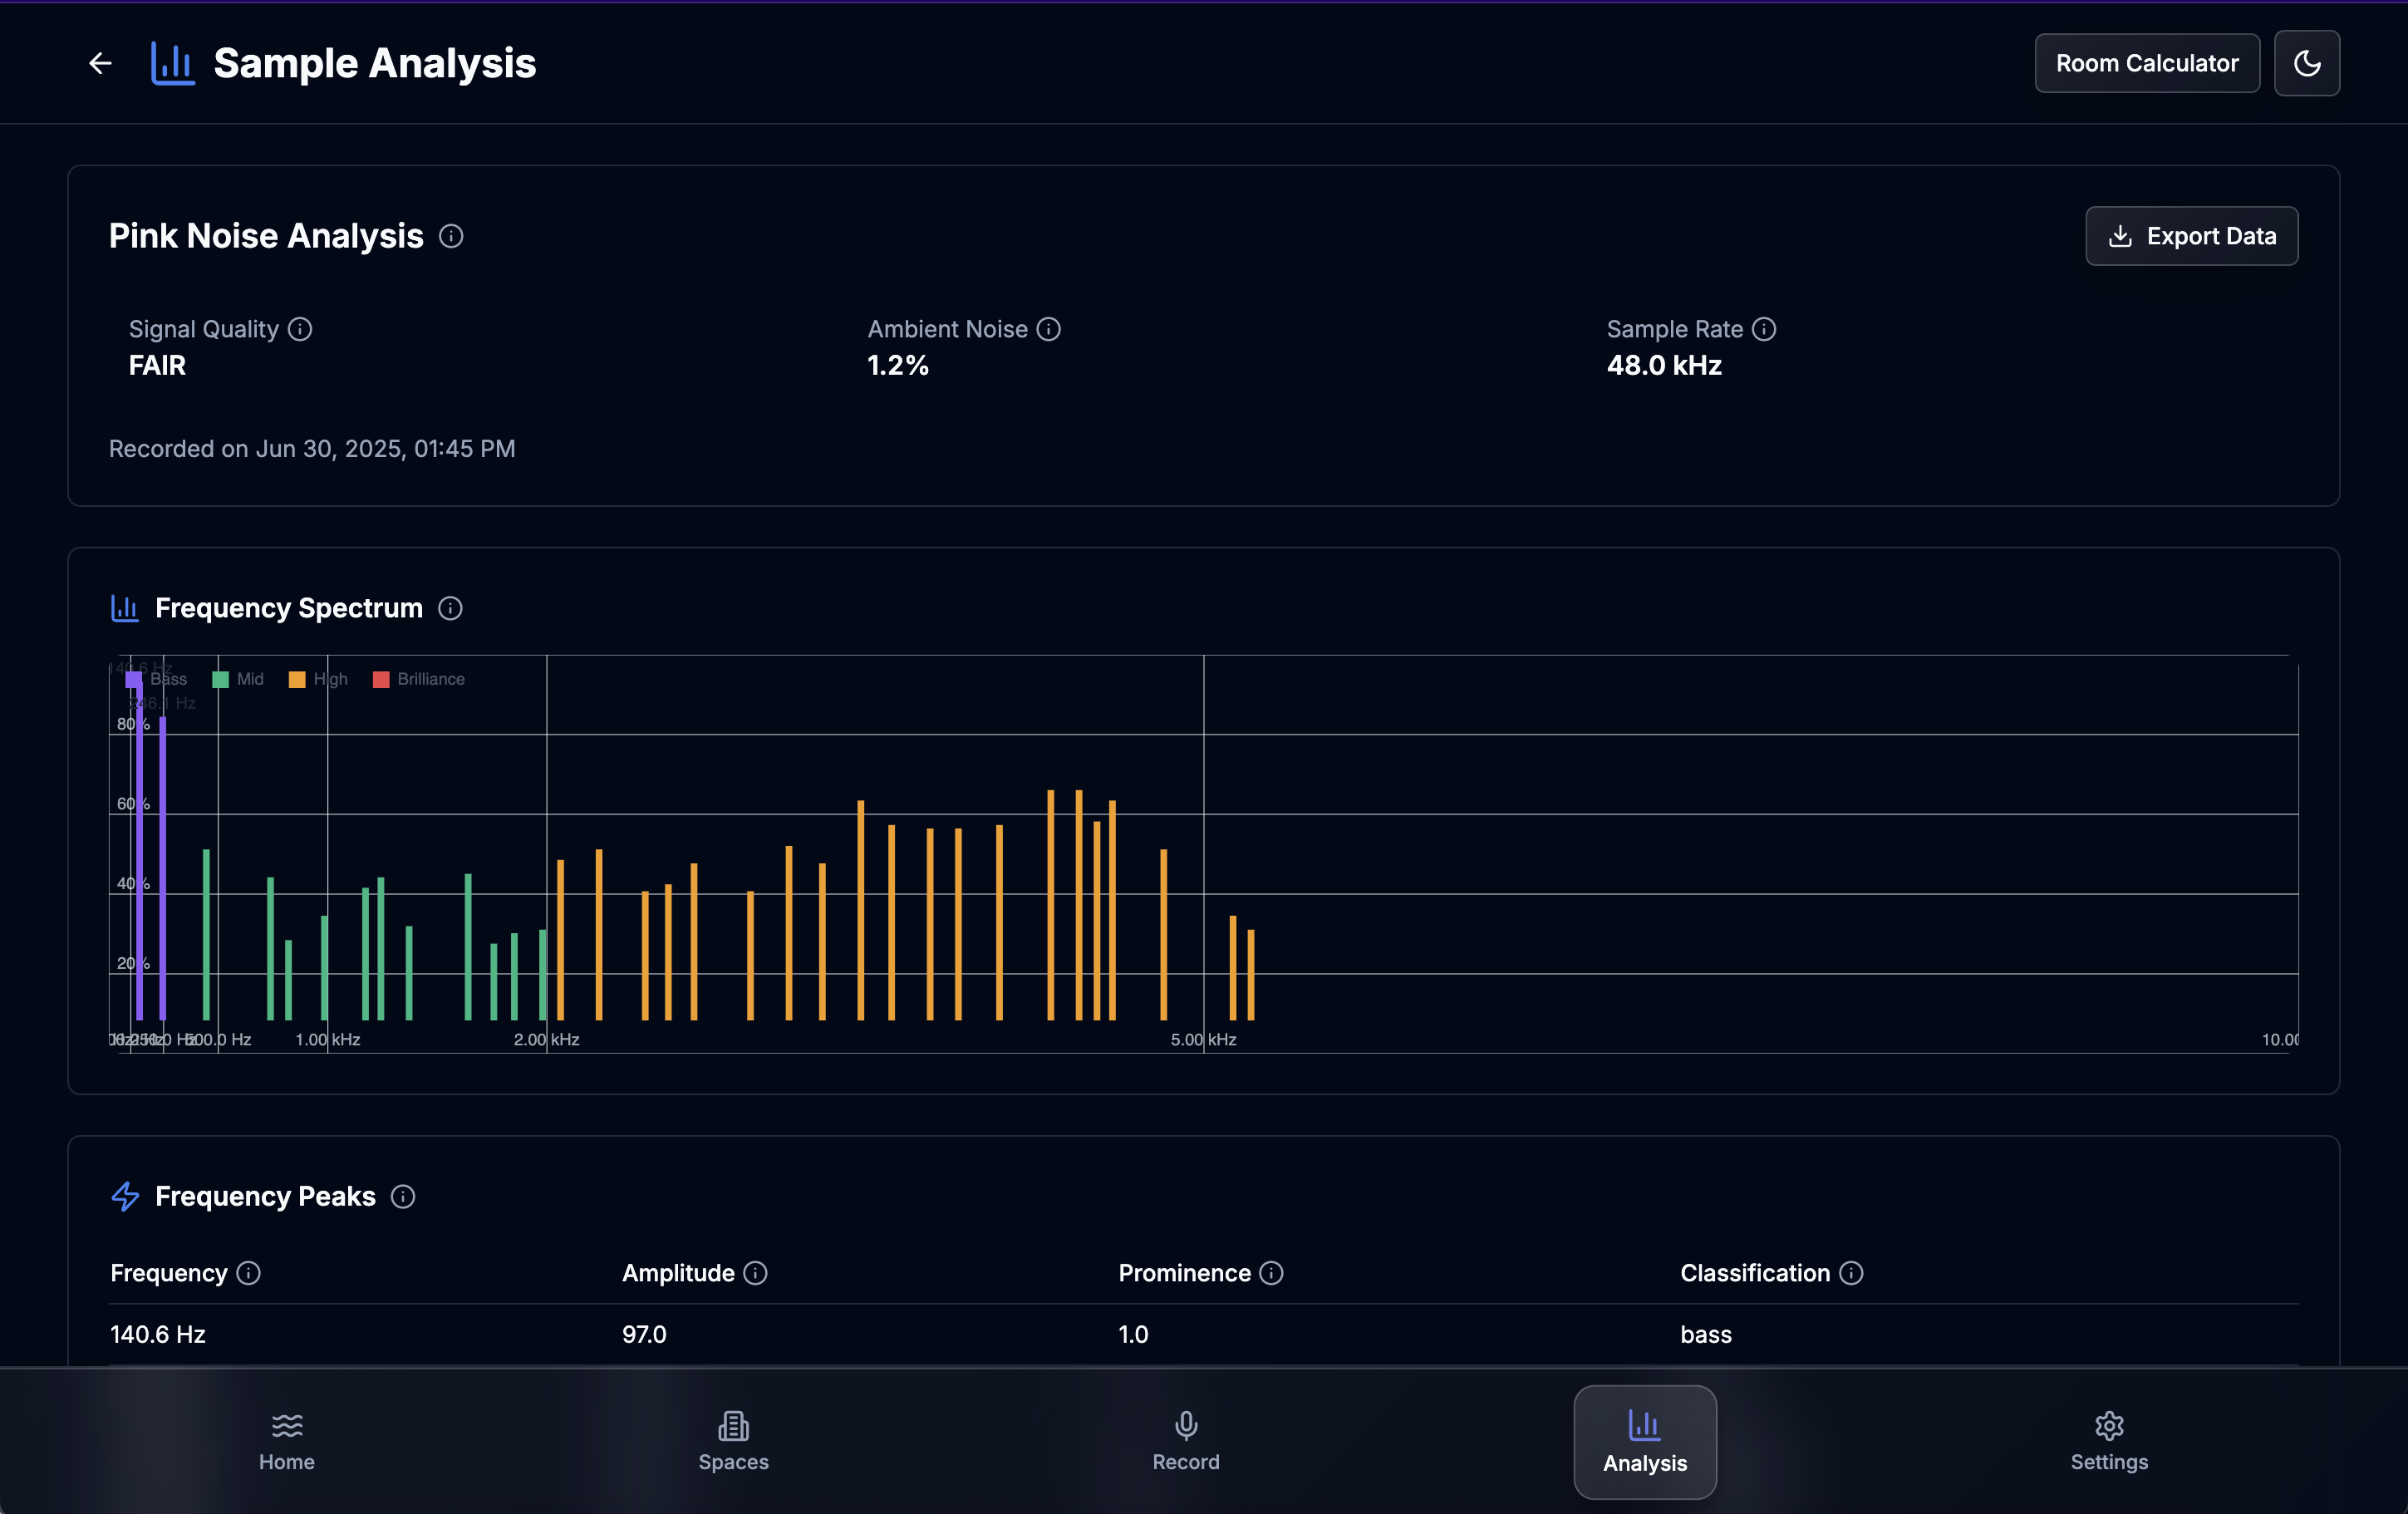Image resolution: width=2408 pixels, height=1514 pixels.
Task: Toggle Bass legend color swatch
Action: click(x=134, y=679)
